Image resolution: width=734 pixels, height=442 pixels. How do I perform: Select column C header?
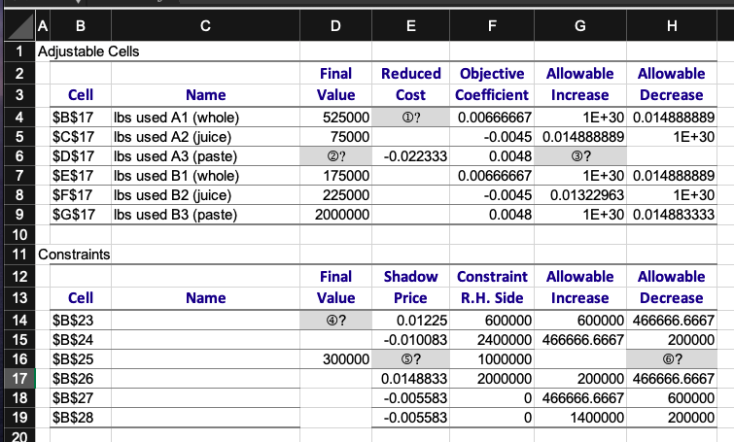click(x=205, y=25)
